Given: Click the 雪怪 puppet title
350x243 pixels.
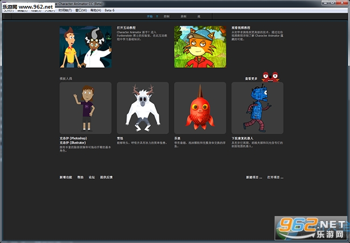Looking at the screenshot, I should click(x=120, y=138).
